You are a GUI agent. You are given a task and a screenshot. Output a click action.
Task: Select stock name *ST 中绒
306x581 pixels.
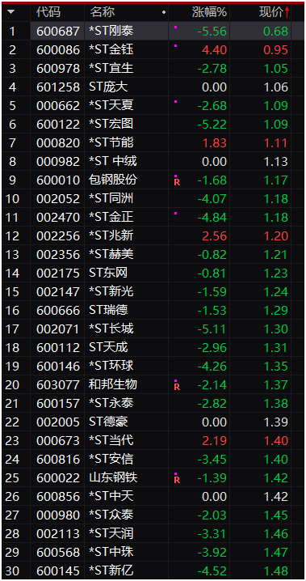[x=113, y=161]
